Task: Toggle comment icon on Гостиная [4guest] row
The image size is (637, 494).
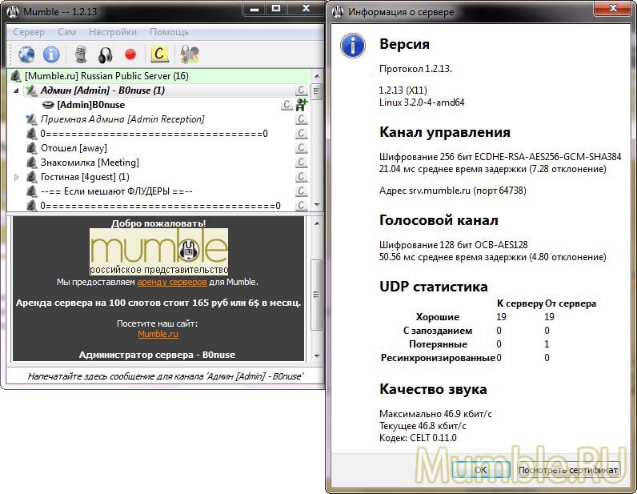Action: click(x=301, y=177)
